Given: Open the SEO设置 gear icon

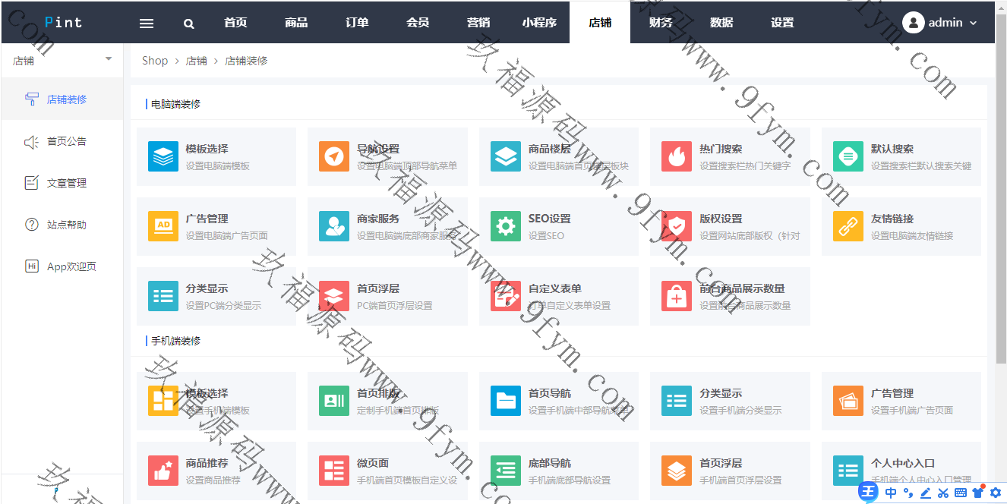Looking at the screenshot, I should pyautogui.click(x=505, y=226).
